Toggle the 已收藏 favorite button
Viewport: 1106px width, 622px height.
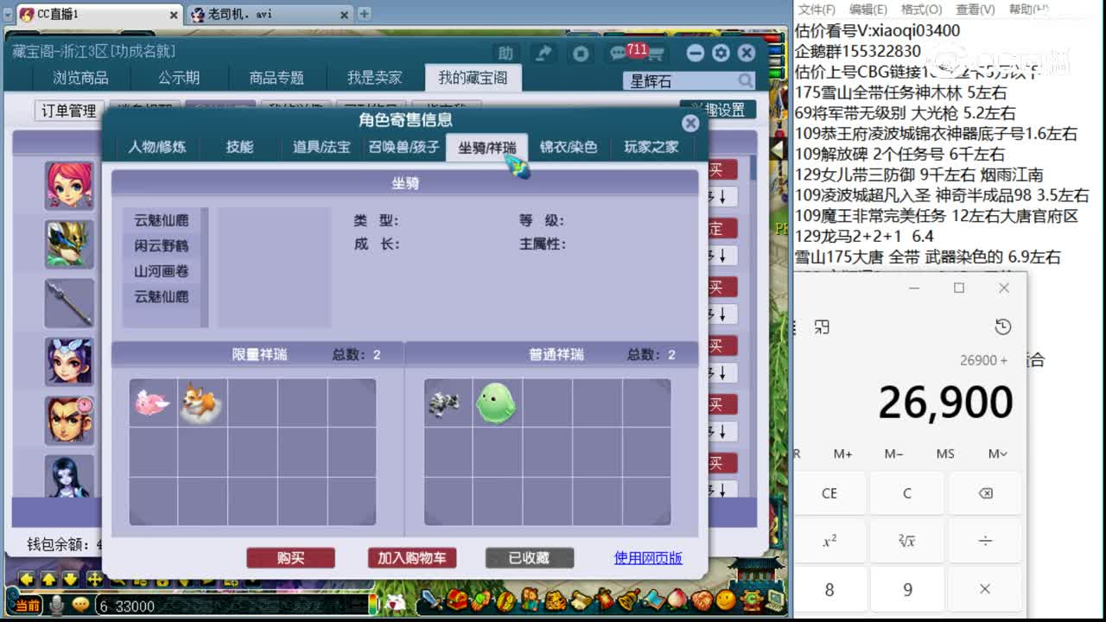tap(529, 558)
